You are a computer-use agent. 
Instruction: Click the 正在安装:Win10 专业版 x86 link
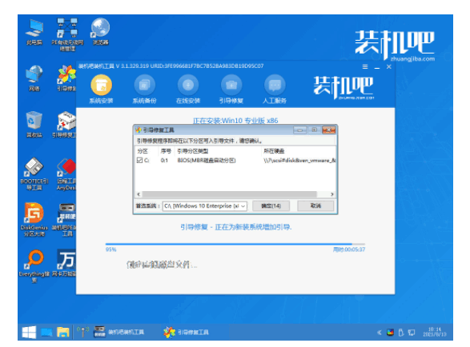pos(235,121)
